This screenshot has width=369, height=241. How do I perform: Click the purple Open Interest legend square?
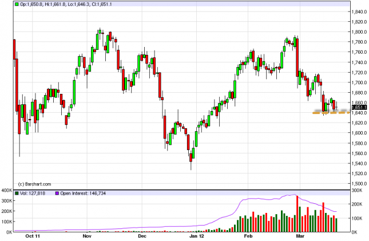tap(57, 193)
